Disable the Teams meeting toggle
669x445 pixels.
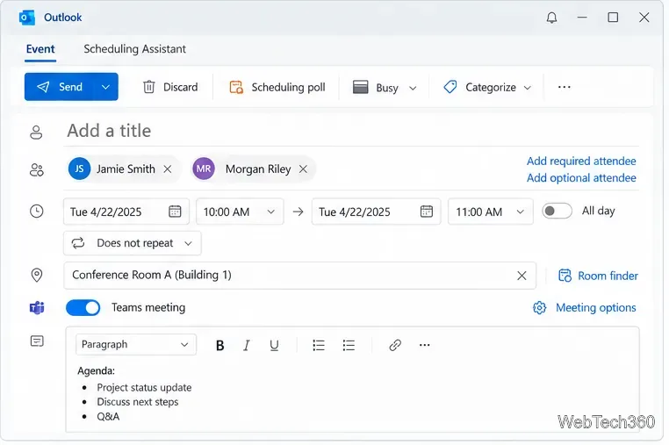(x=83, y=307)
